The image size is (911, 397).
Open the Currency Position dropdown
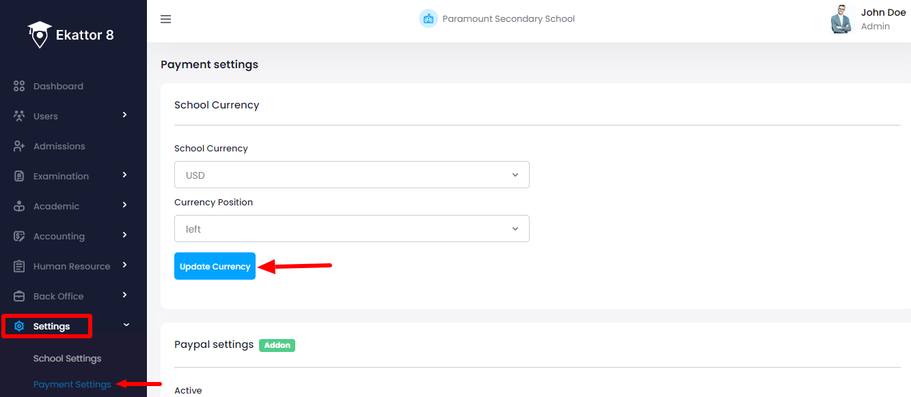pyautogui.click(x=351, y=229)
